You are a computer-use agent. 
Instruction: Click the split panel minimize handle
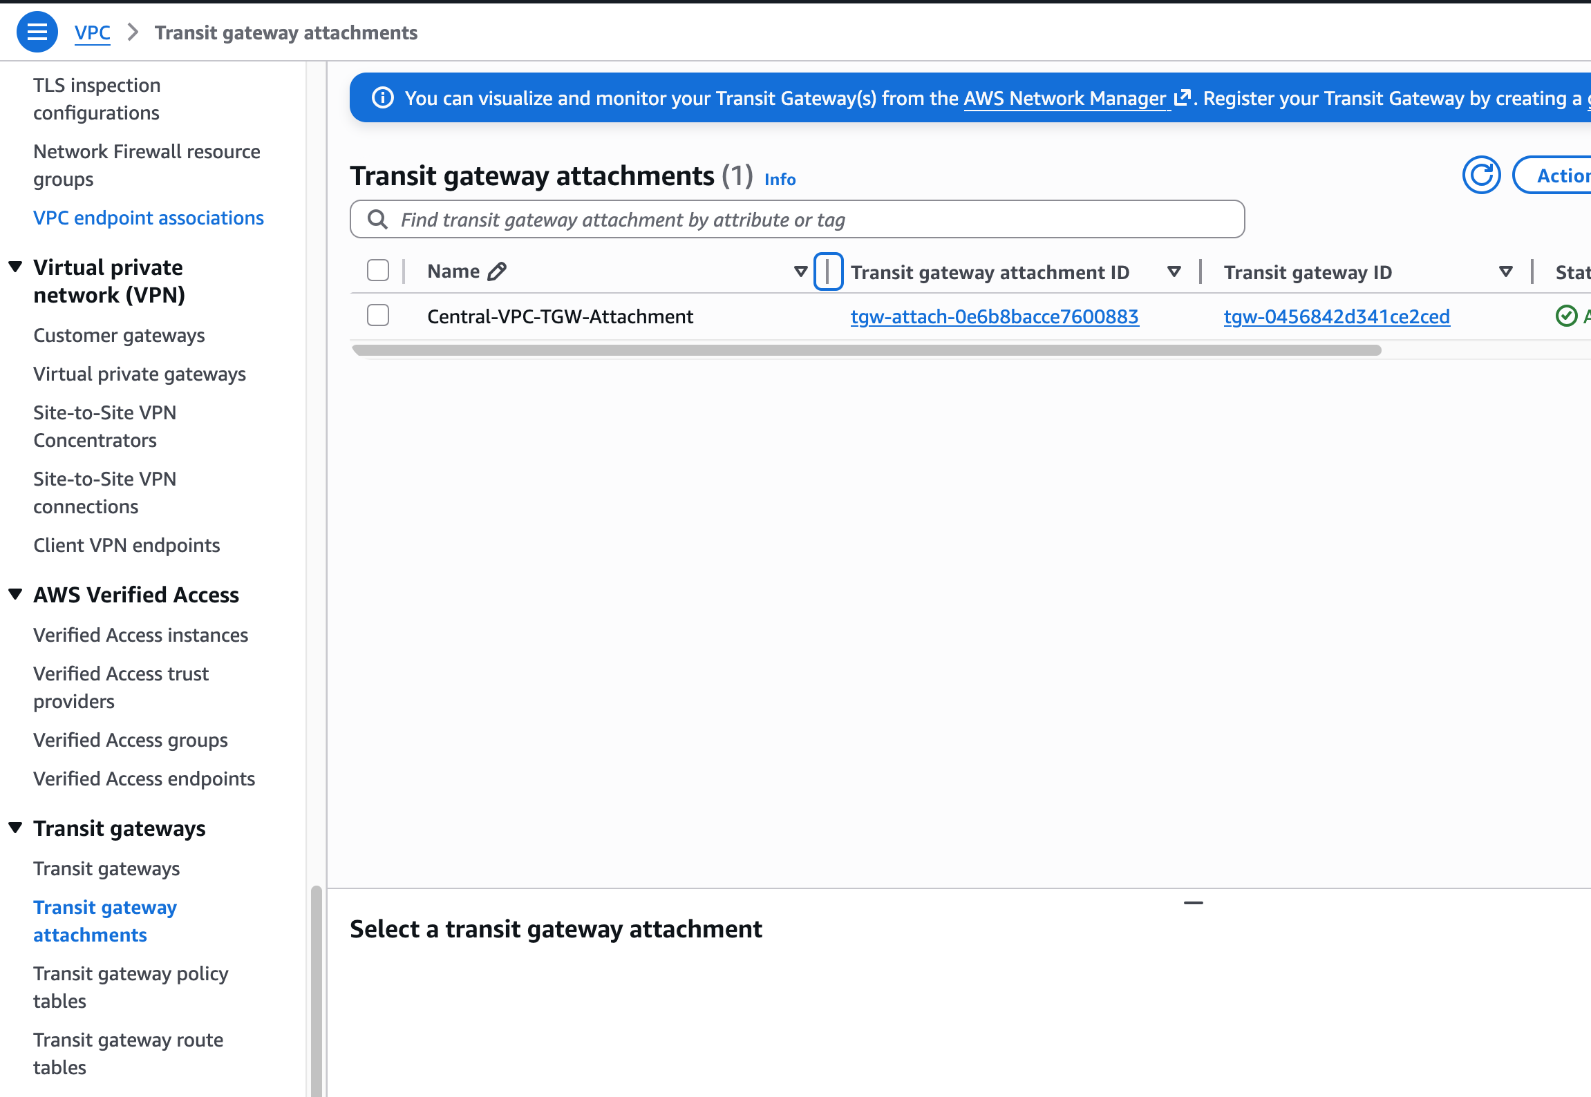coord(1193,903)
